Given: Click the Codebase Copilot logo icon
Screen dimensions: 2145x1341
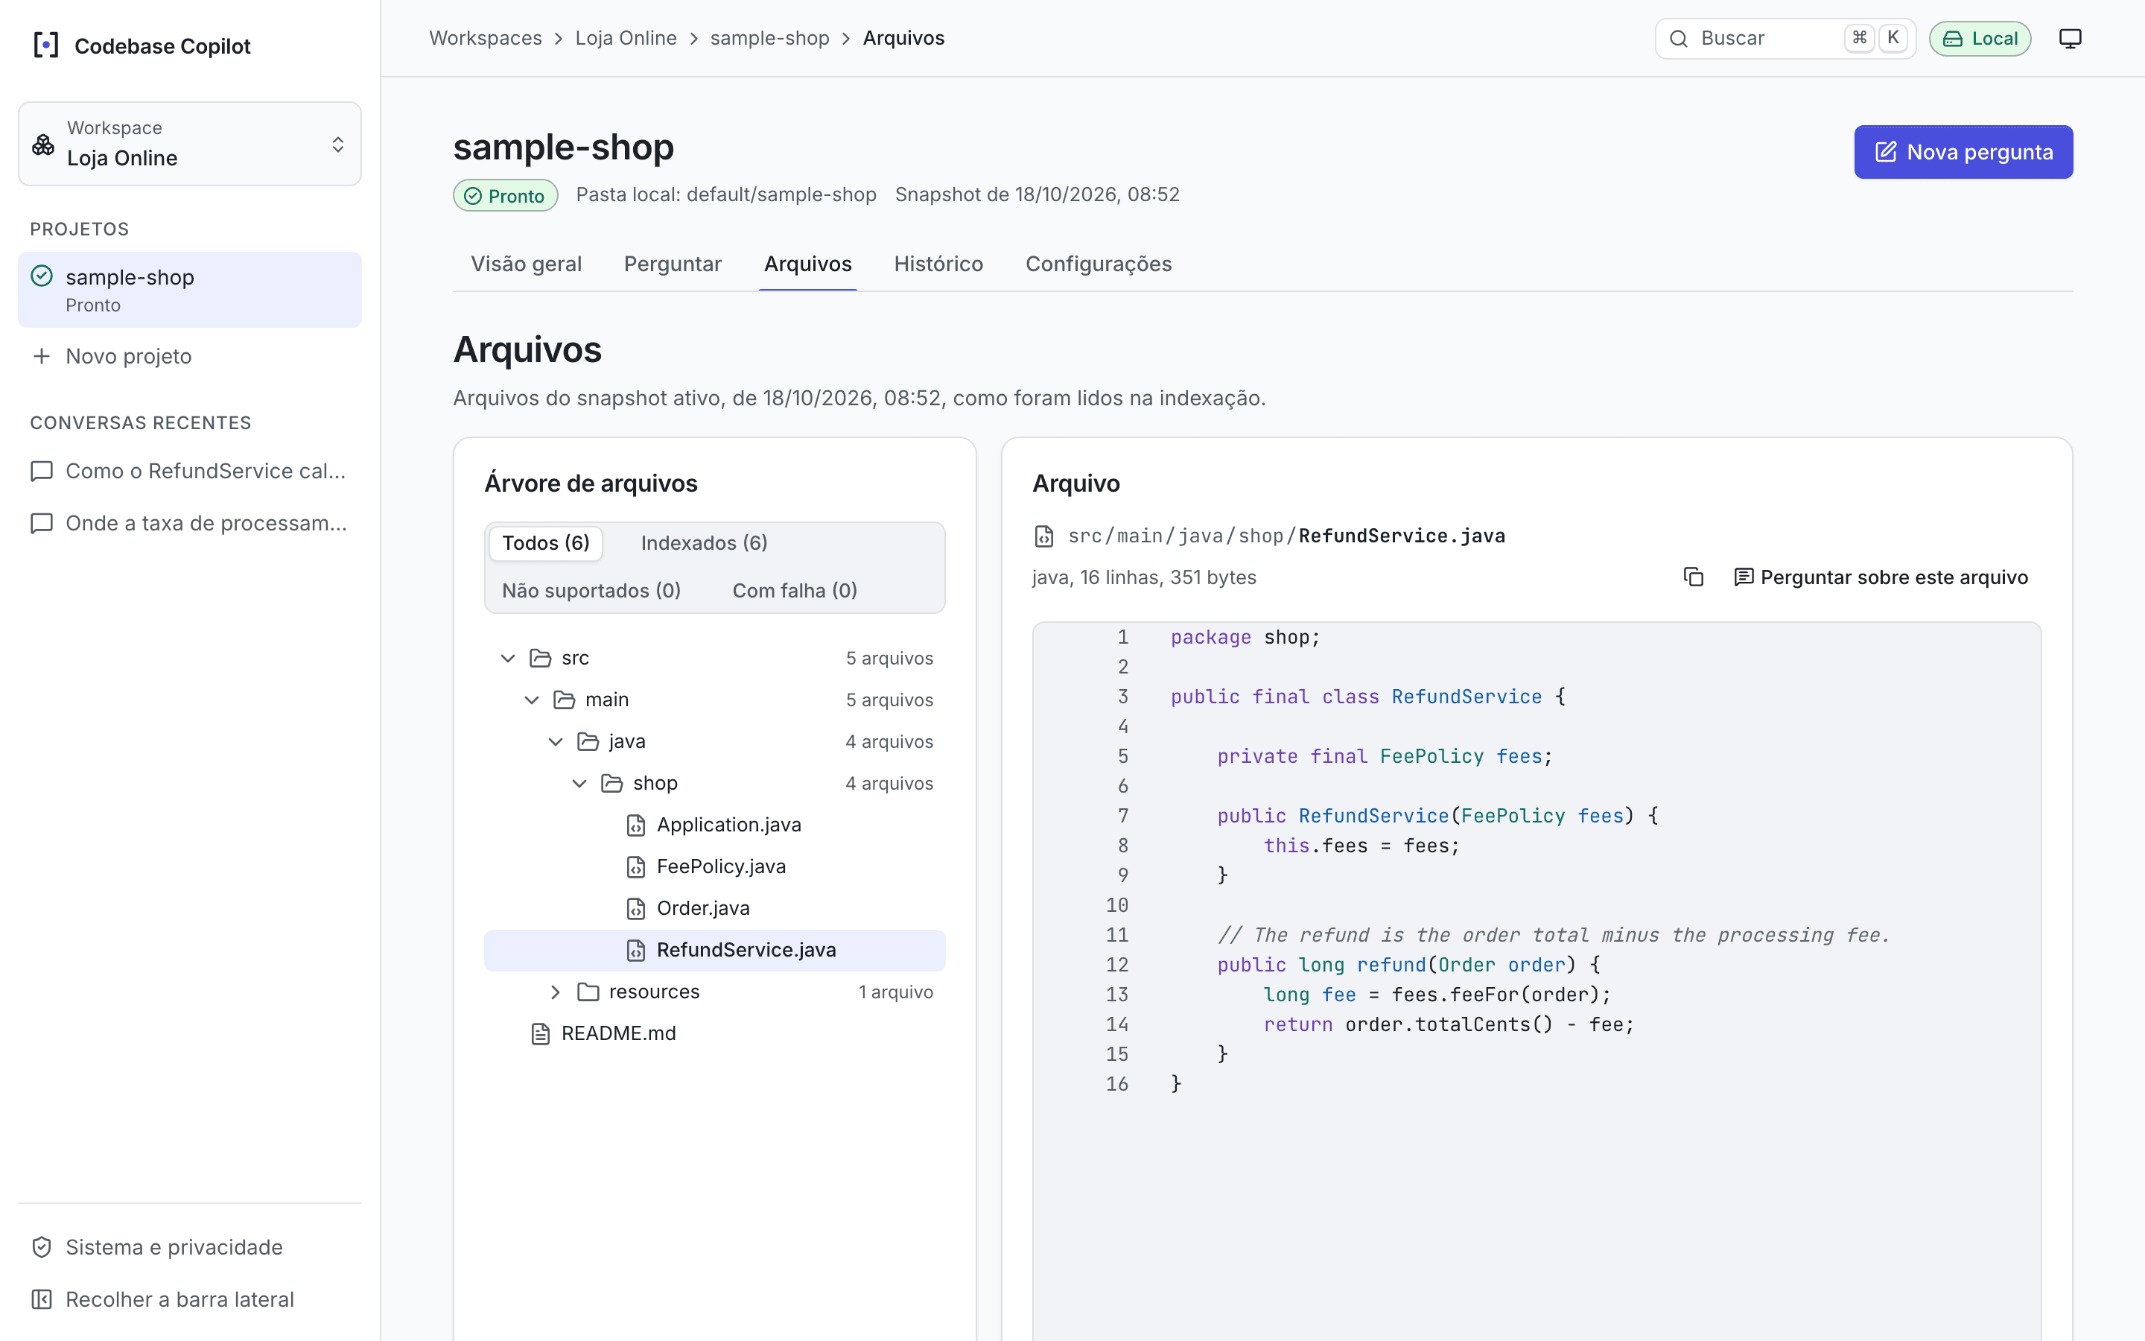Looking at the screenshot, I should pyautogui.click(x=46, y=45).
